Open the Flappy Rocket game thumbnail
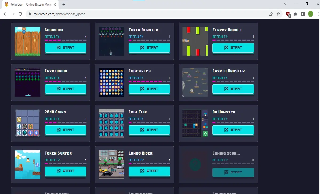 pyautogui.click(x=195, y=41)
